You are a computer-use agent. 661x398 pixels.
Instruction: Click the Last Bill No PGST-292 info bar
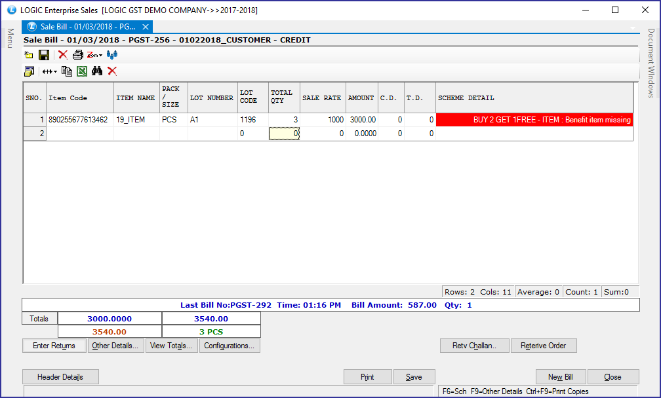point(330,305)
